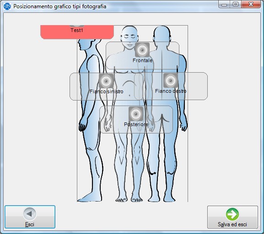Select the red Test1 placement box

point(77,32)
